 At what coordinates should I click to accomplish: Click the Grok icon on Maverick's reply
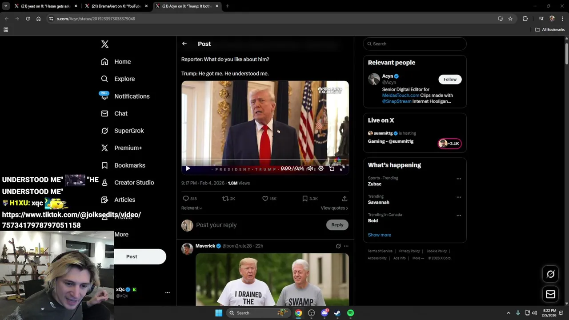[338, 246]
